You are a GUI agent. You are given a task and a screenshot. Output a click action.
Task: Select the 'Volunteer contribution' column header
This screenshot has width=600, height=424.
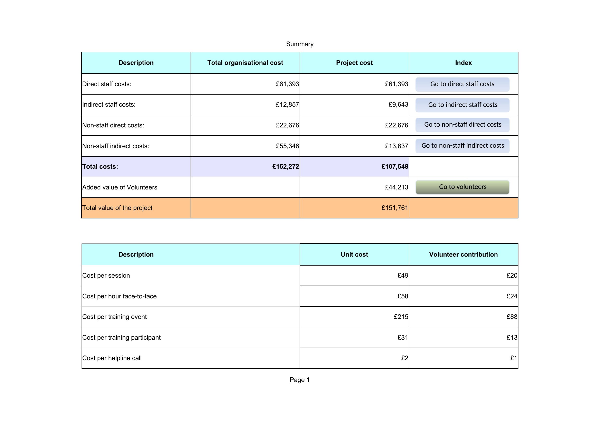click(x=463, y=255)
